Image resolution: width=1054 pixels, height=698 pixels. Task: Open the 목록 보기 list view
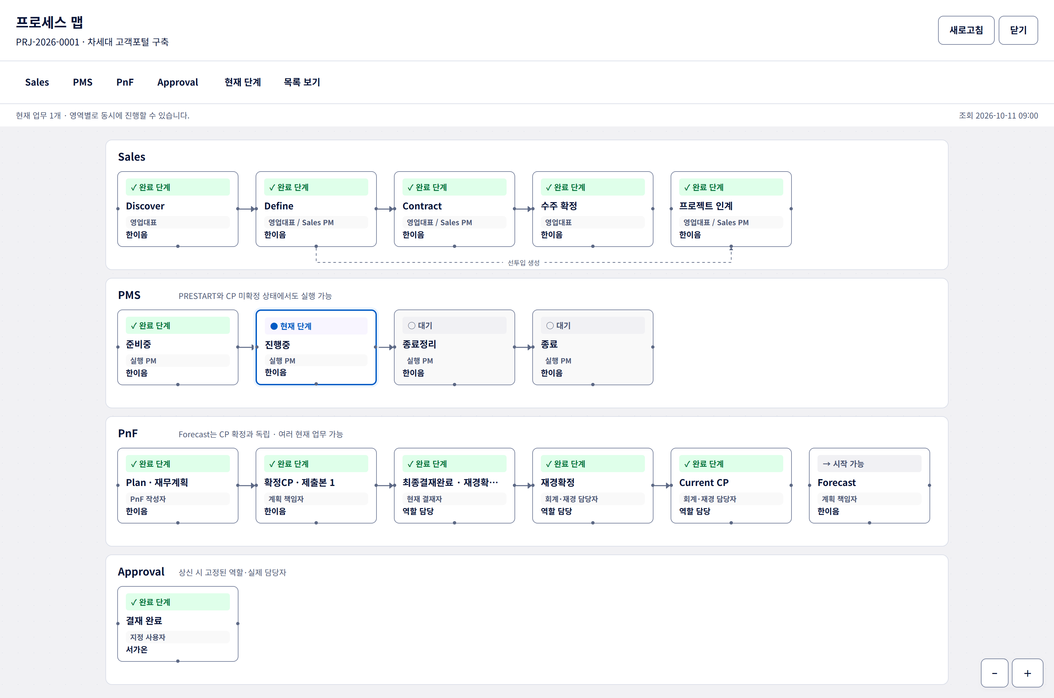click(x=302, y=82)
